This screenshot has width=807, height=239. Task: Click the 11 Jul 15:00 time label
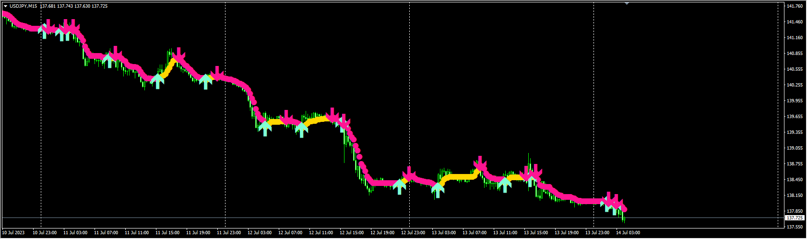(167, 233)
